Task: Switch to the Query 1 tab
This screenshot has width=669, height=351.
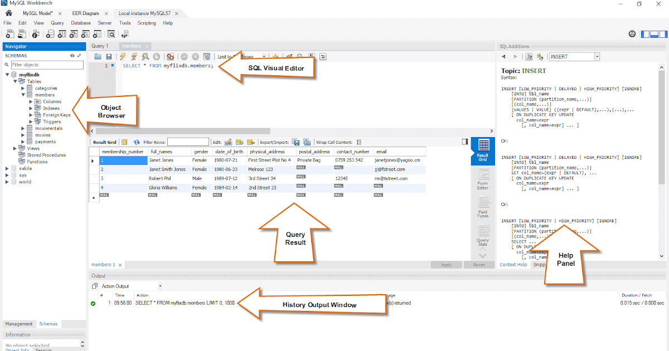Action: pos(100,46)
